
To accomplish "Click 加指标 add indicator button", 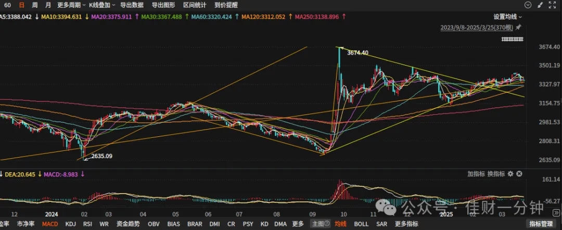I will coord(476,174).
